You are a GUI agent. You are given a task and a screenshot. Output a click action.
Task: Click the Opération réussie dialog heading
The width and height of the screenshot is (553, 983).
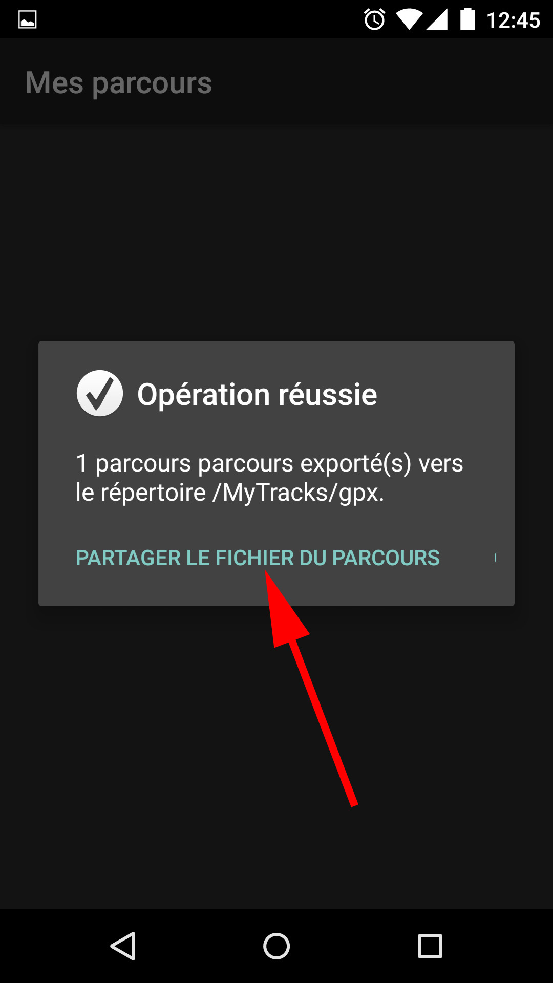click(x=257, y=394)
